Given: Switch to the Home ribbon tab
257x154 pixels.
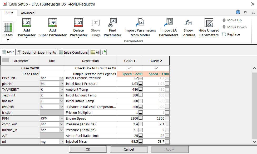Looking at the screenshot, I should click(x=9, y=12).
